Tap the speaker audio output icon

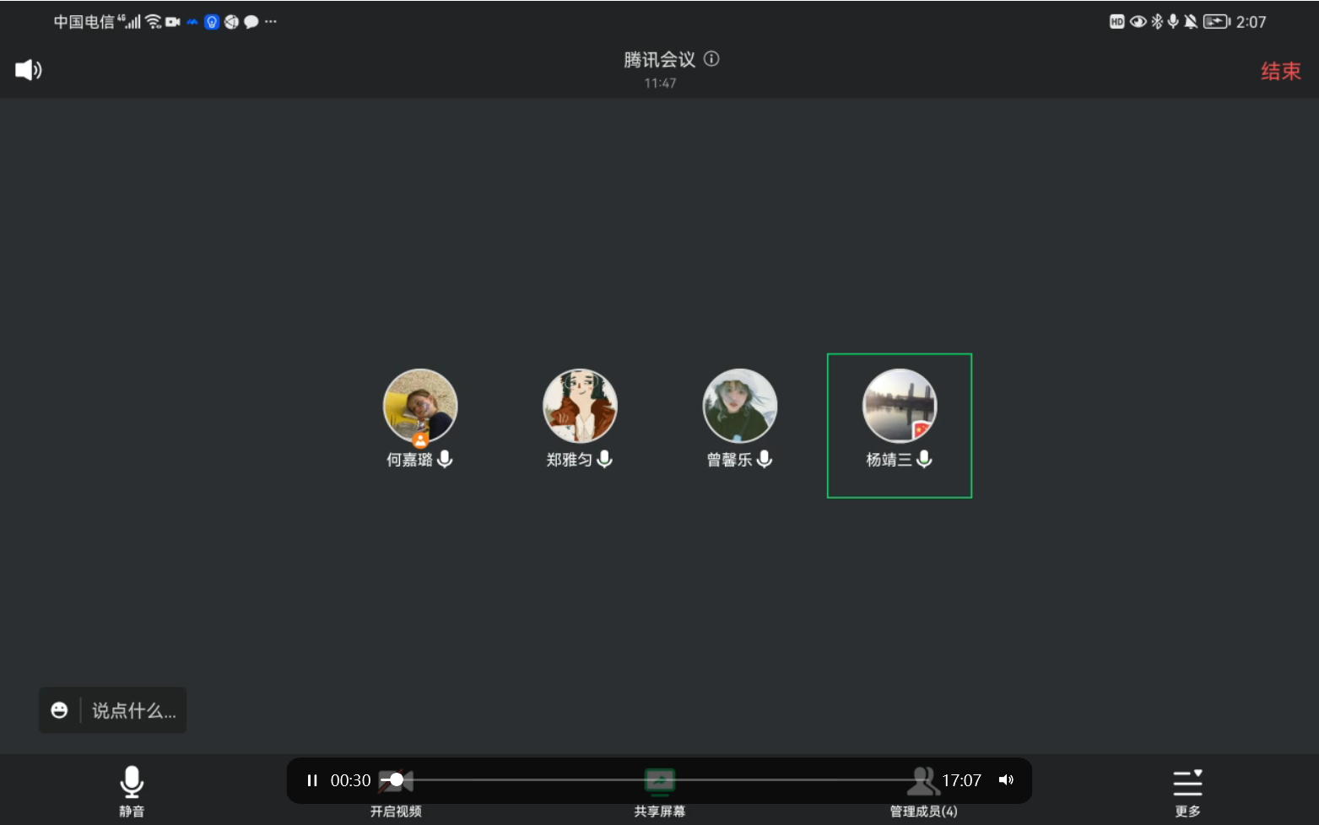[28, 70]
